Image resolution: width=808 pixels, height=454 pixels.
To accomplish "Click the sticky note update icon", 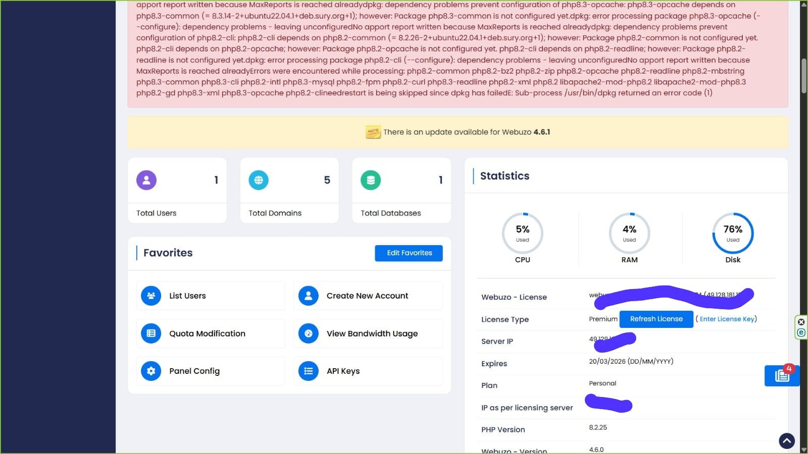I will [x=373, y=132].
